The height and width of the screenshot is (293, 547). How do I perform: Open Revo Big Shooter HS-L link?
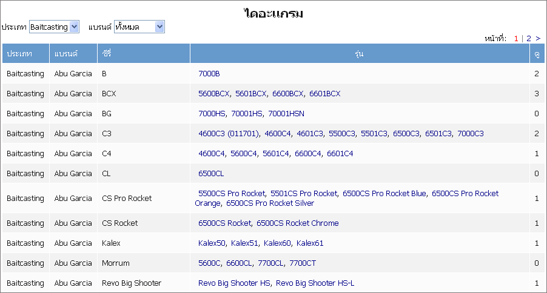(x=315, y=283)
